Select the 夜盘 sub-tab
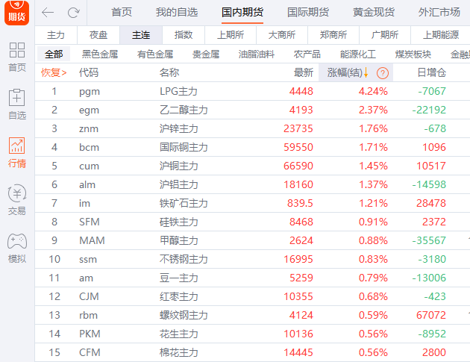 coord(98,35)
